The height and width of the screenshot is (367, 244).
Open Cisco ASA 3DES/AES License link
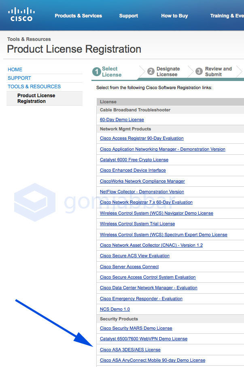(130, 350)
